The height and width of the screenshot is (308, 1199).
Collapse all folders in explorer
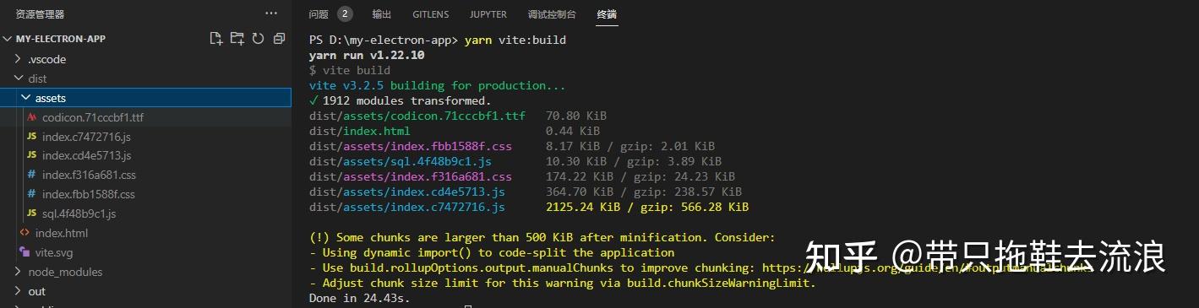tap(278, 39)
